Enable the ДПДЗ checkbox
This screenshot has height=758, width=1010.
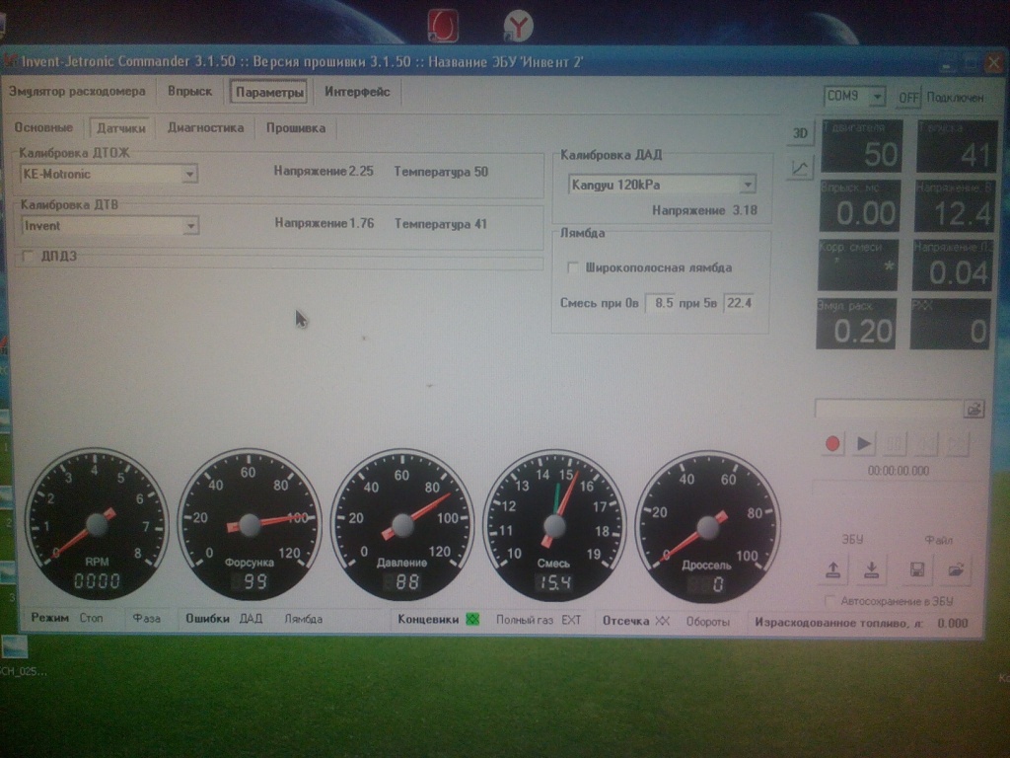point(27,256)
